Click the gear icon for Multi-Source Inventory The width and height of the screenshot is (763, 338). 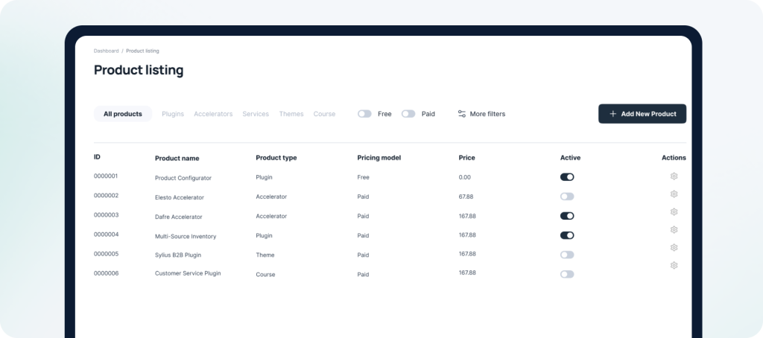point(674,230)
